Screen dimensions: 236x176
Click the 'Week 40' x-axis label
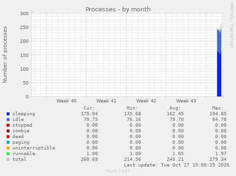pyautogui.click(x=66, y=101)
